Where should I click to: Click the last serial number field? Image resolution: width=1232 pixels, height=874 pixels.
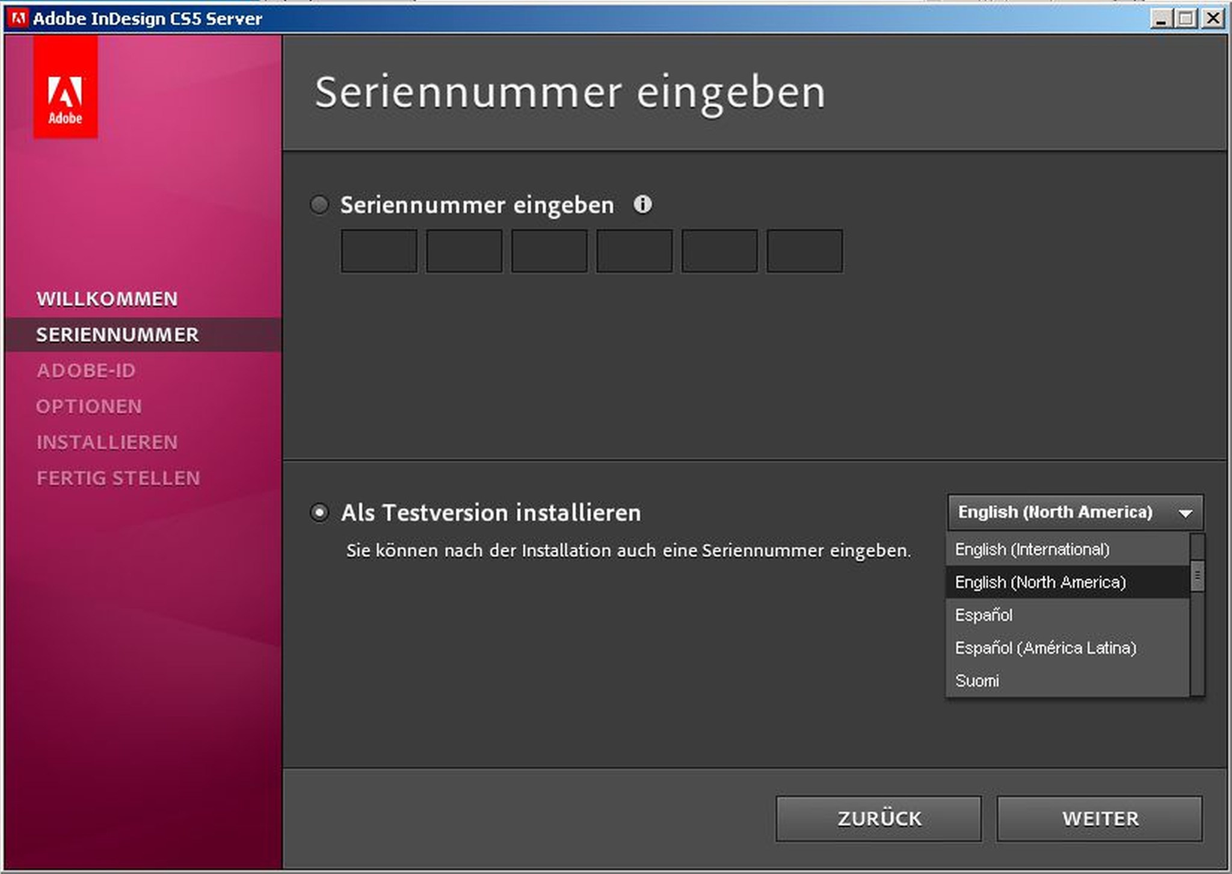(804, 251)
